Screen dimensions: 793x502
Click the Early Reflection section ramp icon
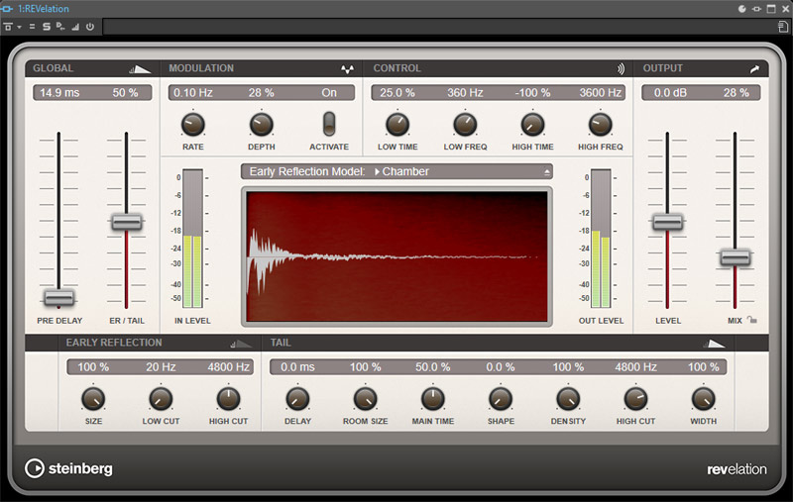(x=241, y=344)
